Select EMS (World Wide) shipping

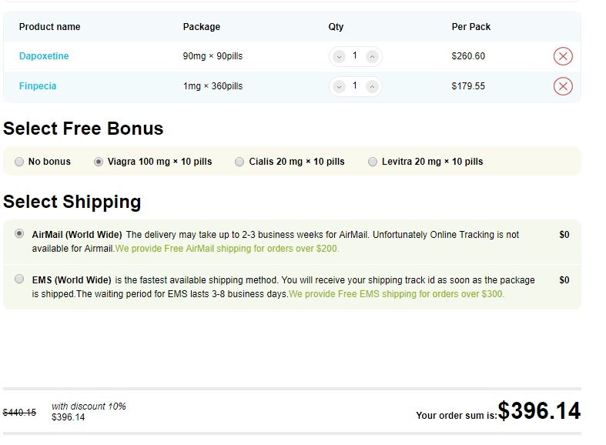tap(19, 279)
